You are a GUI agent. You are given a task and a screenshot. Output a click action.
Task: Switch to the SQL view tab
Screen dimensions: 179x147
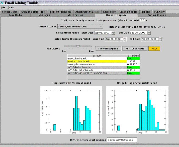coord(159,12)
